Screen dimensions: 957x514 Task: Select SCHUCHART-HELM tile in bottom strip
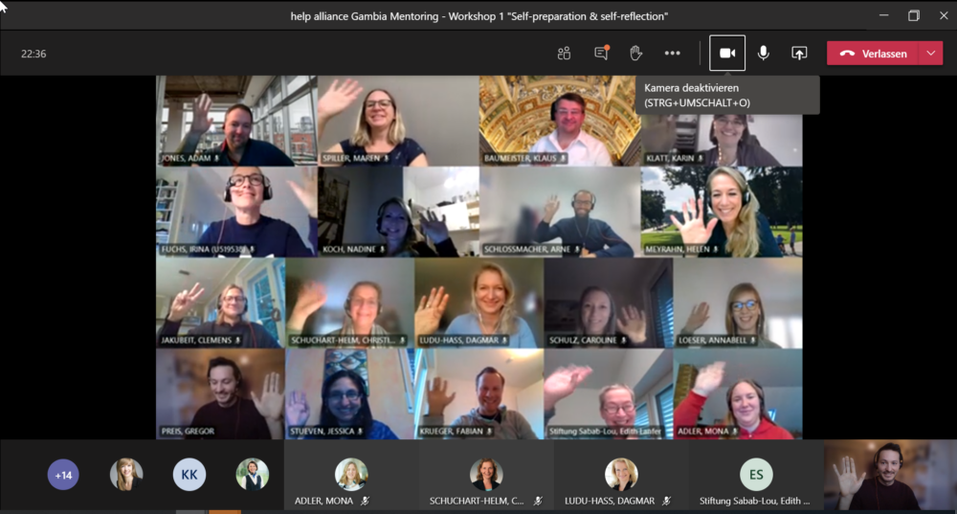click(485, 477)
